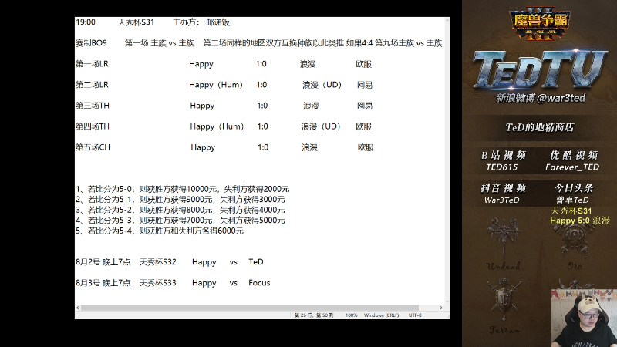Click the vertical scrollbar up arrow
This screenshot has width=617, height=347.
pos(447,20)
